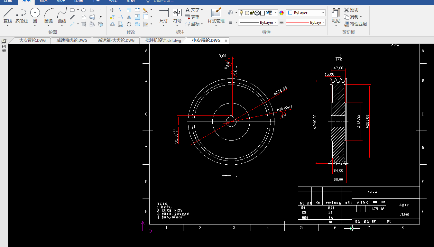Open the color wheel picker

(282, 13)
